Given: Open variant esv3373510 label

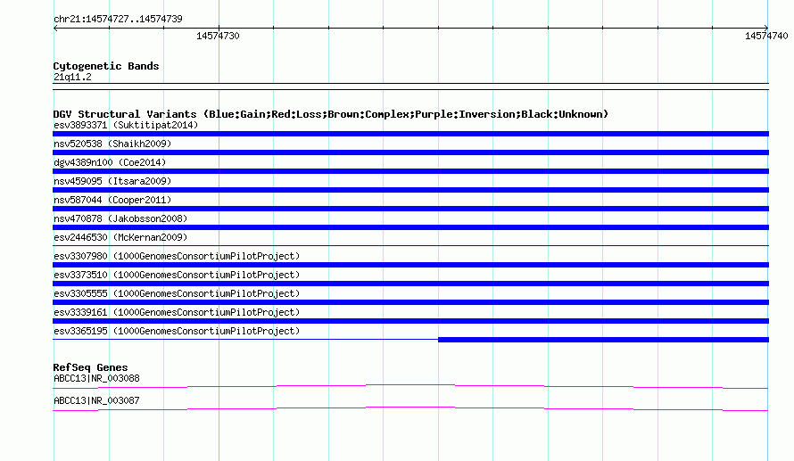Looking at the screenshot, I should pyautogui.click(x=177, y=275).
